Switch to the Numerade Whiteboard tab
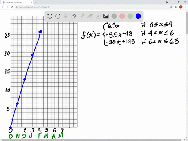Image resolution: width=188 pixels, height=141 pixels. coord(17,2)
